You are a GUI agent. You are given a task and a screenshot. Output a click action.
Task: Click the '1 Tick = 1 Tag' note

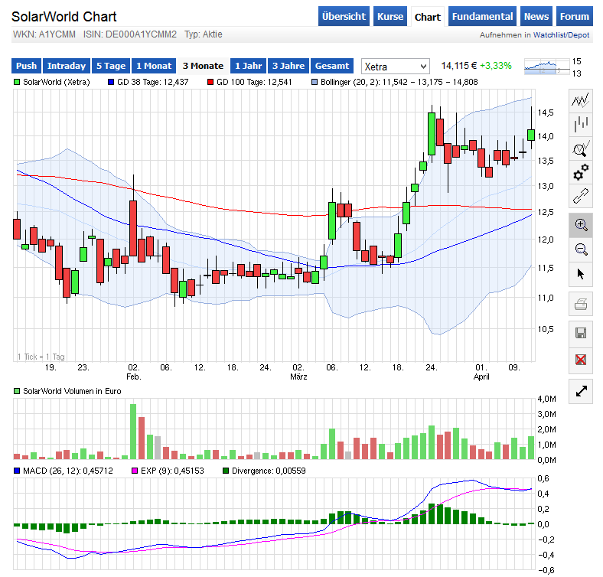coord(41,357)
